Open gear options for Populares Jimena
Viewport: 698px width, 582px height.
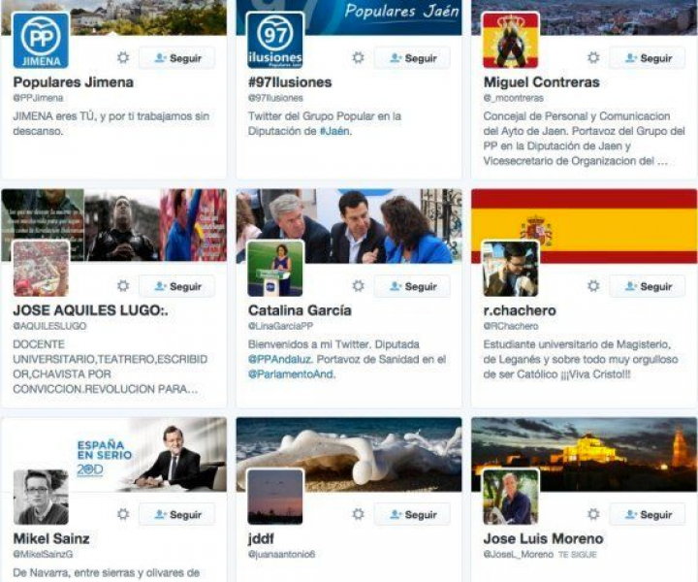pos(123,58)
